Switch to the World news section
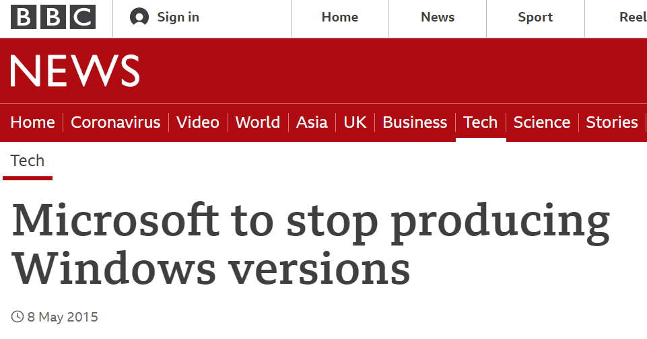 tap(258, 122)
